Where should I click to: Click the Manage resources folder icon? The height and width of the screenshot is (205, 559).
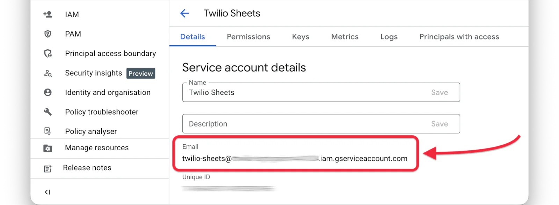[48, 148]
